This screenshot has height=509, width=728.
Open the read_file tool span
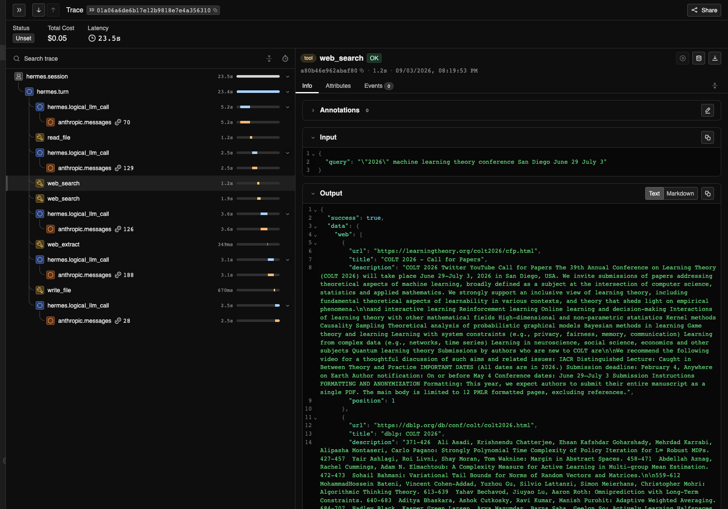[x=59, y=137]
